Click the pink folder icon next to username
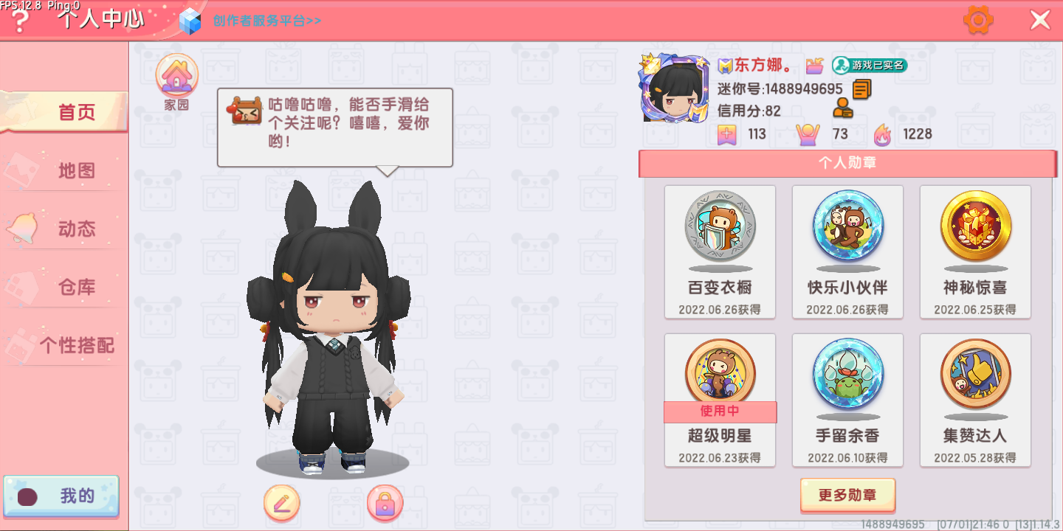The image size is (1063, 531). tap(814, 66)
